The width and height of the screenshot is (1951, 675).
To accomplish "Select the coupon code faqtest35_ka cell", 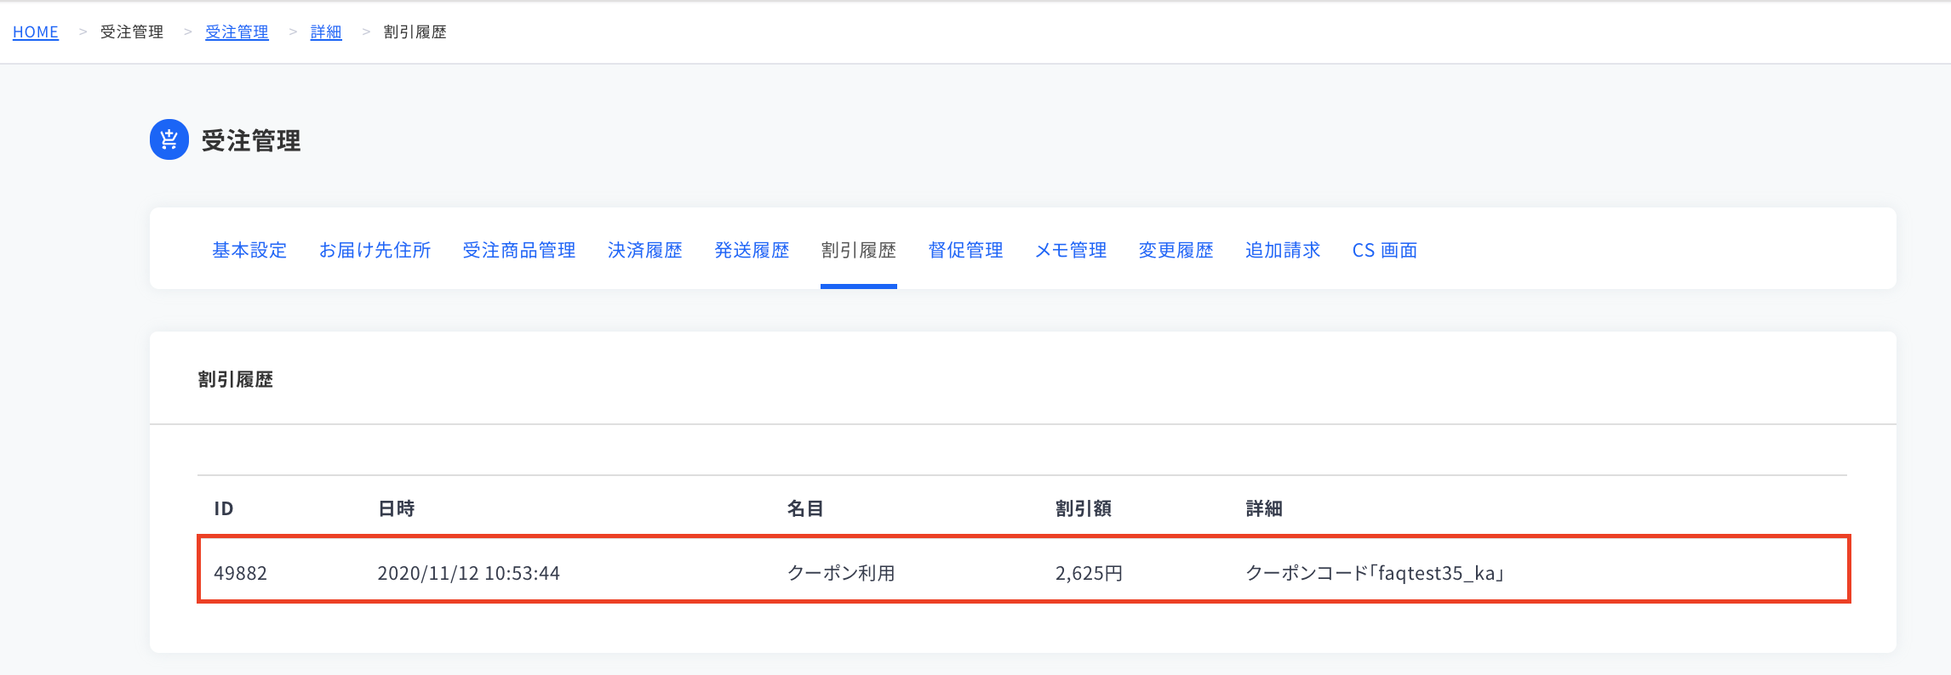I will (1376, 573).
